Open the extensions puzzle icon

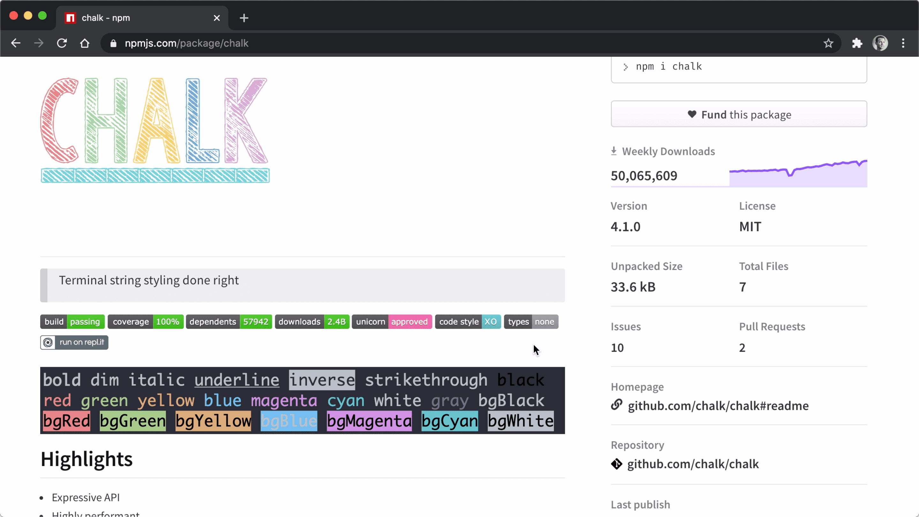click(x=857, y=43)
